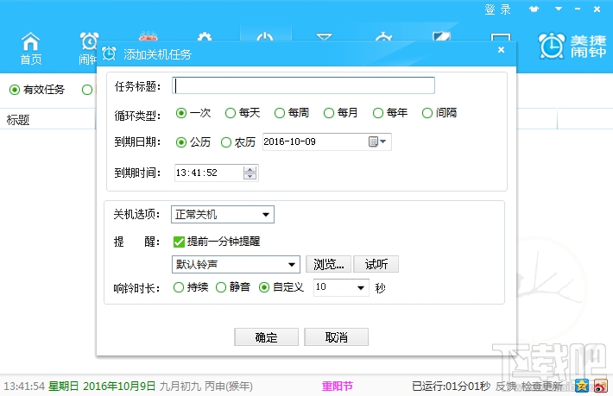
Task: Click 星期日 2016年10月9日 date text
Action: tap(102, 387)
